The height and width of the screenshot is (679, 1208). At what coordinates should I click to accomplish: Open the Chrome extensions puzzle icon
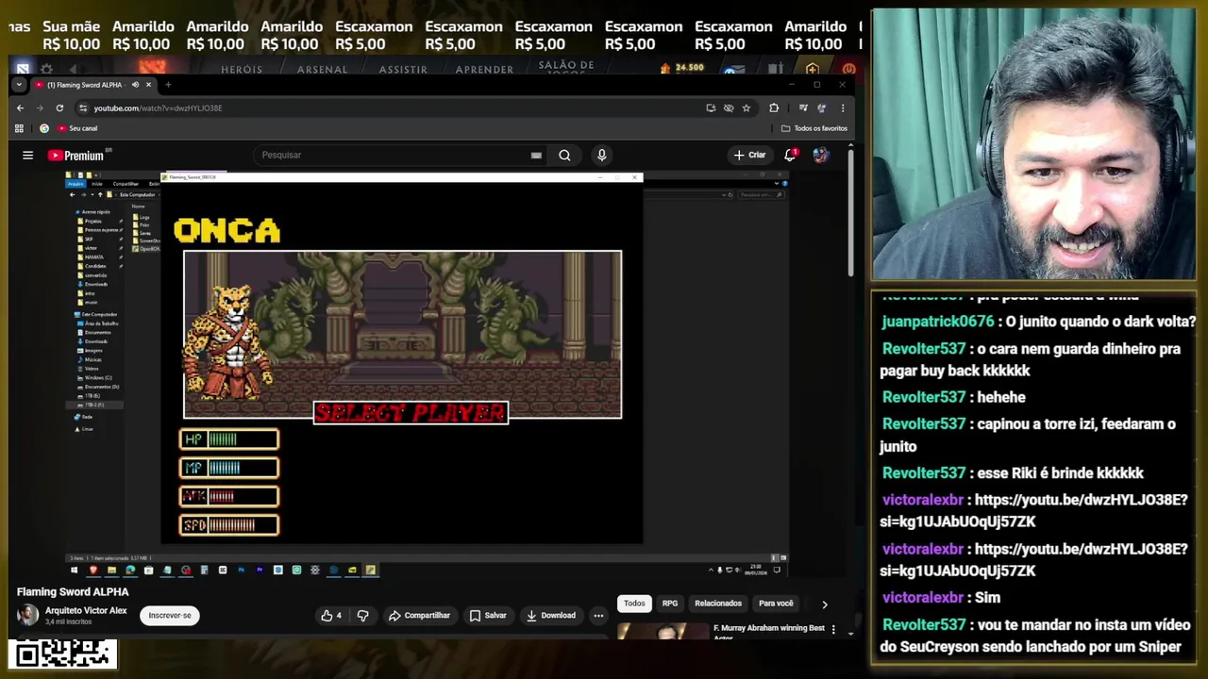[x=774, y=108]
